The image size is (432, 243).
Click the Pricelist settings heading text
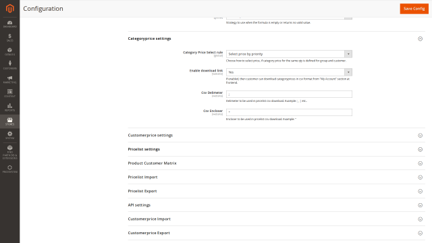144,149
